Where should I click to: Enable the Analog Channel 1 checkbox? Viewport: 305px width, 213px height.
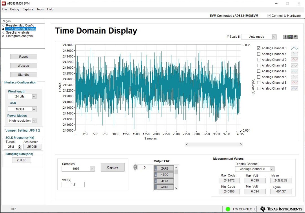[258, 54]
